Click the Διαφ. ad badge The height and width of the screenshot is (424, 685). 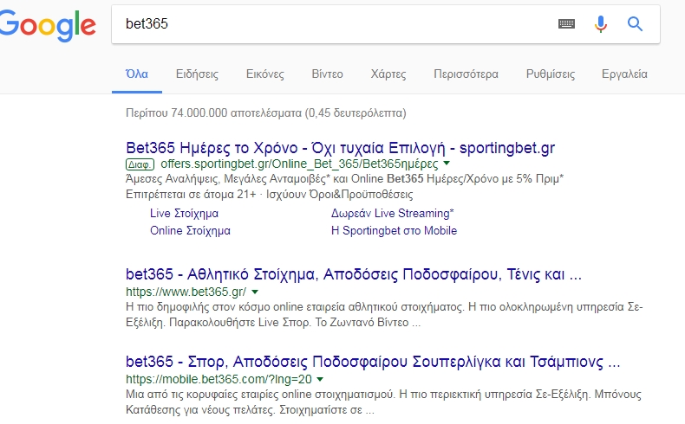click(x=140, y=164)
